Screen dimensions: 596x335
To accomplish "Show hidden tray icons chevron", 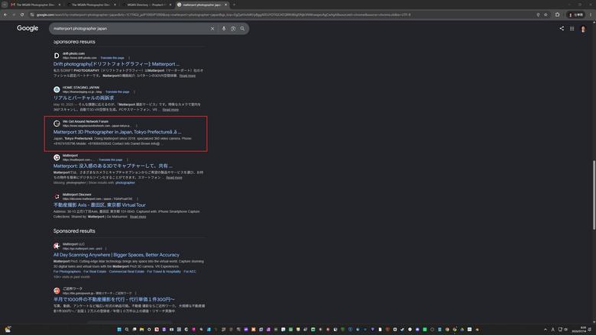I will pos(546,330).
